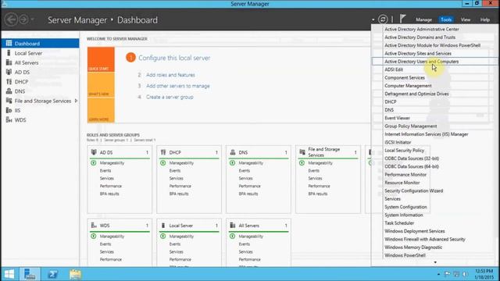This screenshot has height=281, width=500.
Task: Show hidden system tray icons arrow
Action: point(438,274)
